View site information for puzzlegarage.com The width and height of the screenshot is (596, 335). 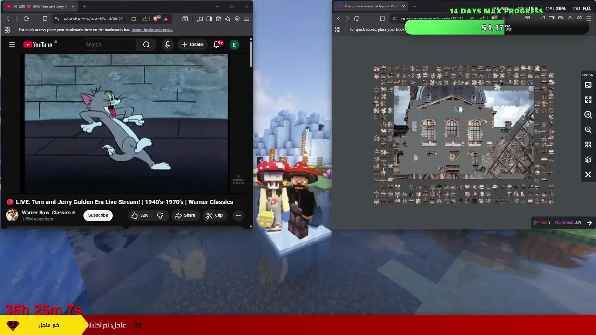[394, 19]
